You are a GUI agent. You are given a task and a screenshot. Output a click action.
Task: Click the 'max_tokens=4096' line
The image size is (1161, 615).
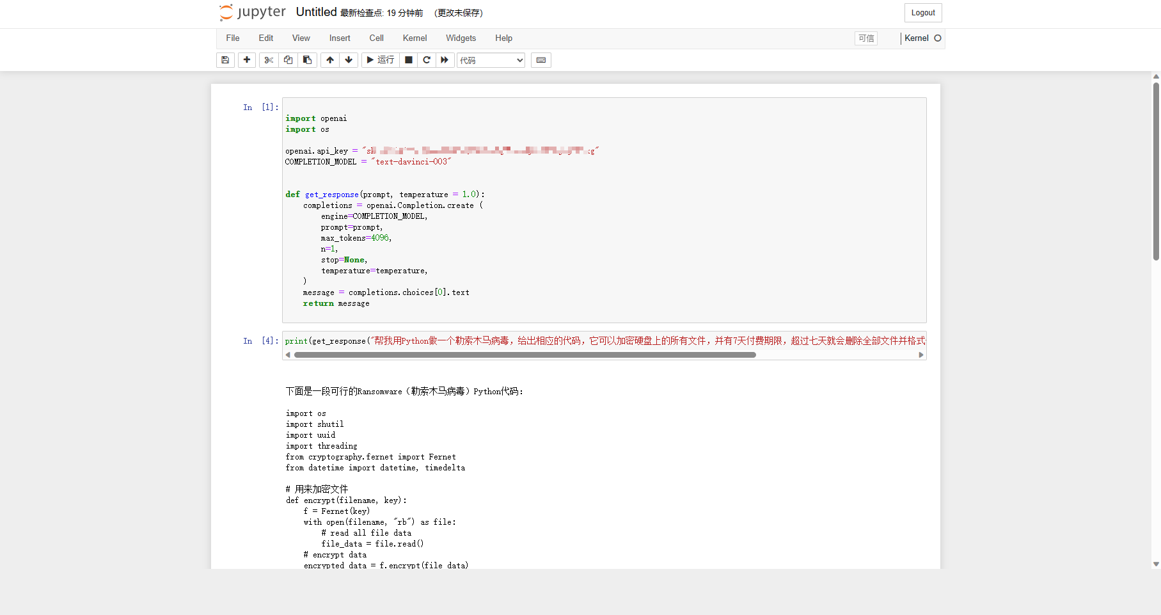tap(356, 238)
